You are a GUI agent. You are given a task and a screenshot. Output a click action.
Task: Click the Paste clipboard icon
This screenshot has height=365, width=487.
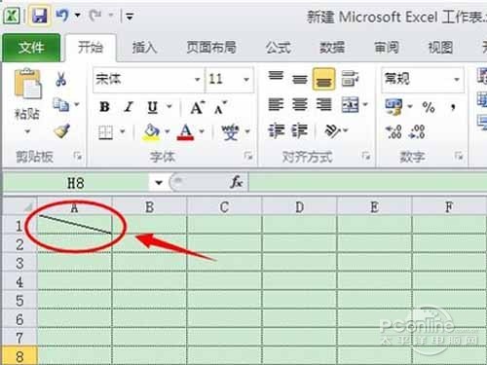tap(27, 85)
